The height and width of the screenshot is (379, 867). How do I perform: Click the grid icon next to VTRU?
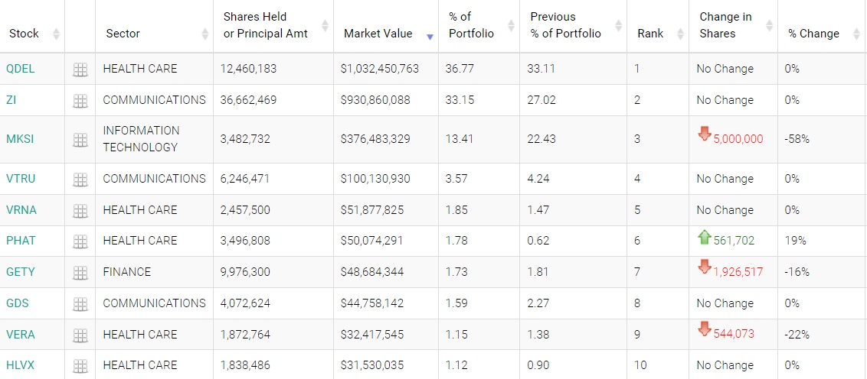click(80, 180)
